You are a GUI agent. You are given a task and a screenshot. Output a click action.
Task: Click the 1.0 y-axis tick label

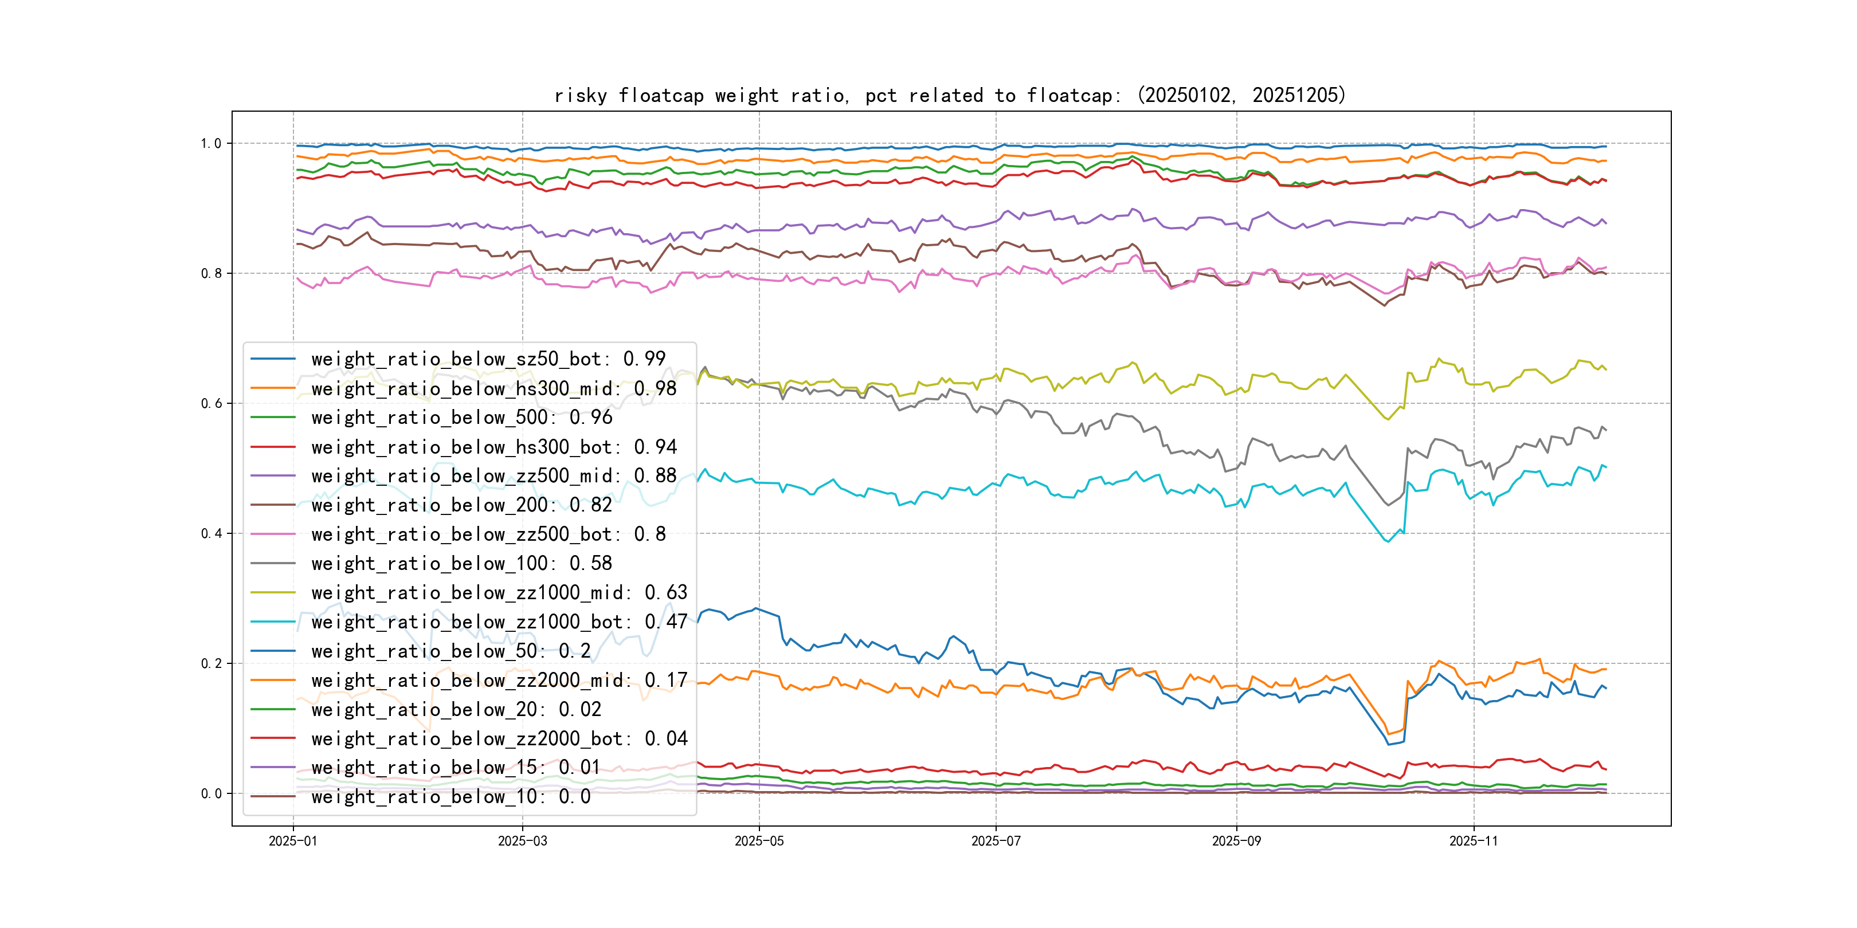211,143
